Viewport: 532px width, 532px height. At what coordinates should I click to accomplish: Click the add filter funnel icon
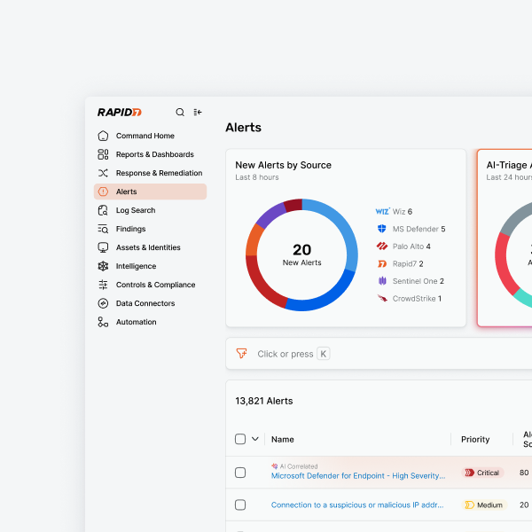point(241,354)
